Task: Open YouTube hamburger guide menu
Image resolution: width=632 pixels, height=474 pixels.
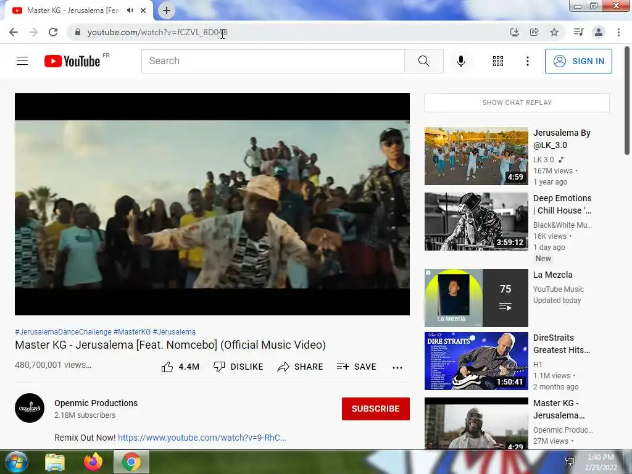Action: (x=22, y=61)
